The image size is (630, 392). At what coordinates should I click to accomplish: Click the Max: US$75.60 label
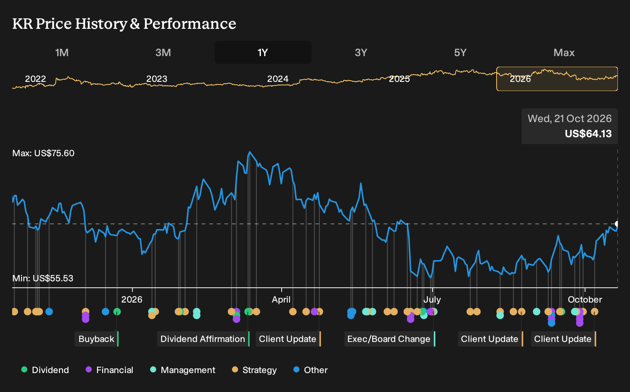pyautogui.click(x=43, y=153)
